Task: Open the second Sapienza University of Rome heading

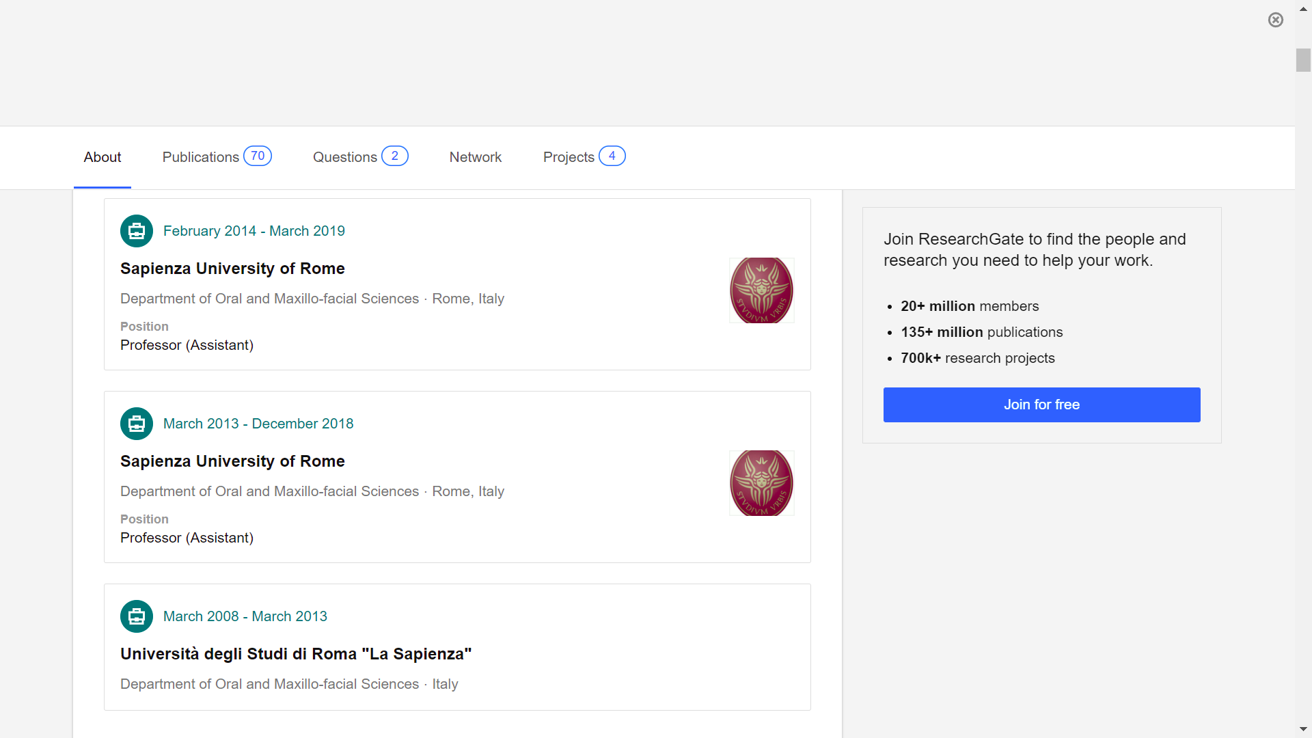Action: pyautogui.click(x=232, y=461)
